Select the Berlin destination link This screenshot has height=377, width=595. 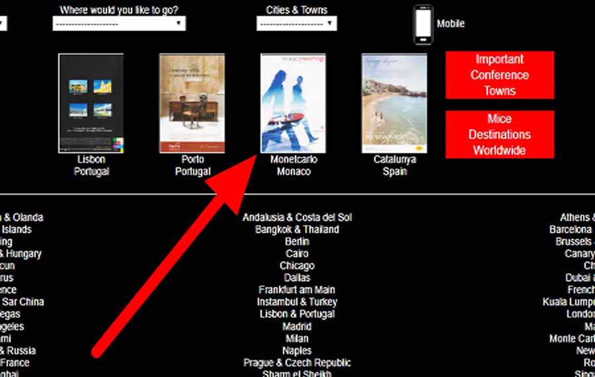tap(297, 241)
